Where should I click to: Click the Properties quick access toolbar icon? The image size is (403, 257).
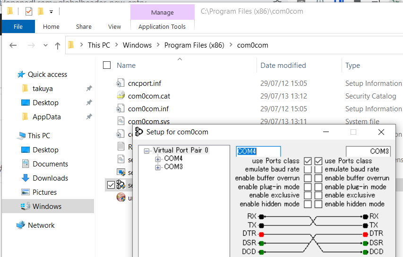[29, 11]
